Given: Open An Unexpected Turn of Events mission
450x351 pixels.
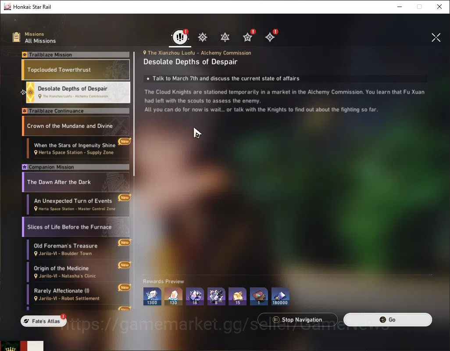Looking at the screenshot, I should coord(78,204).
